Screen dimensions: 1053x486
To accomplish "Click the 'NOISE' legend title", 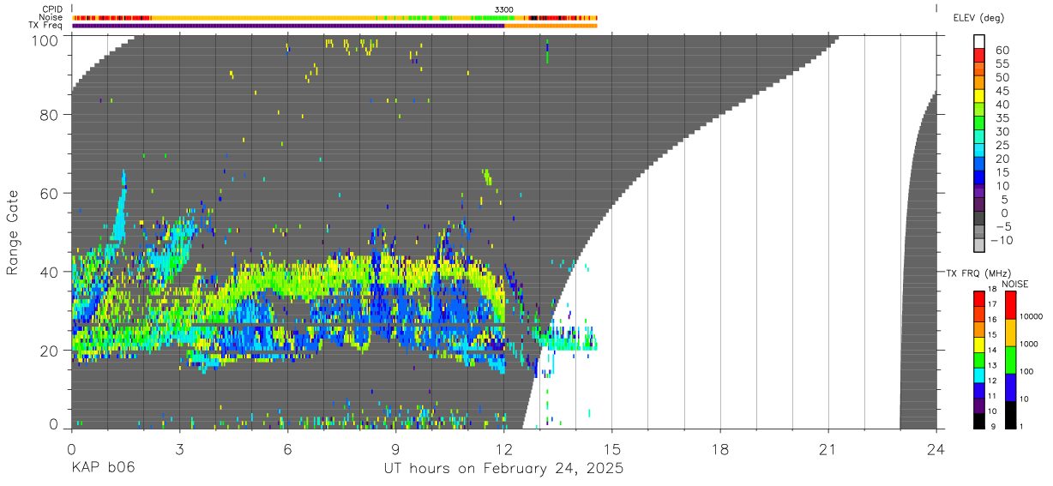I will tap(1015, 285).
